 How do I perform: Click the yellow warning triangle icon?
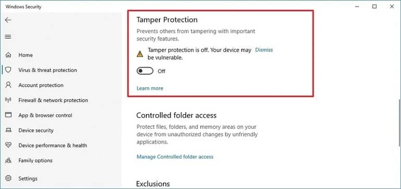pos(140,54)
